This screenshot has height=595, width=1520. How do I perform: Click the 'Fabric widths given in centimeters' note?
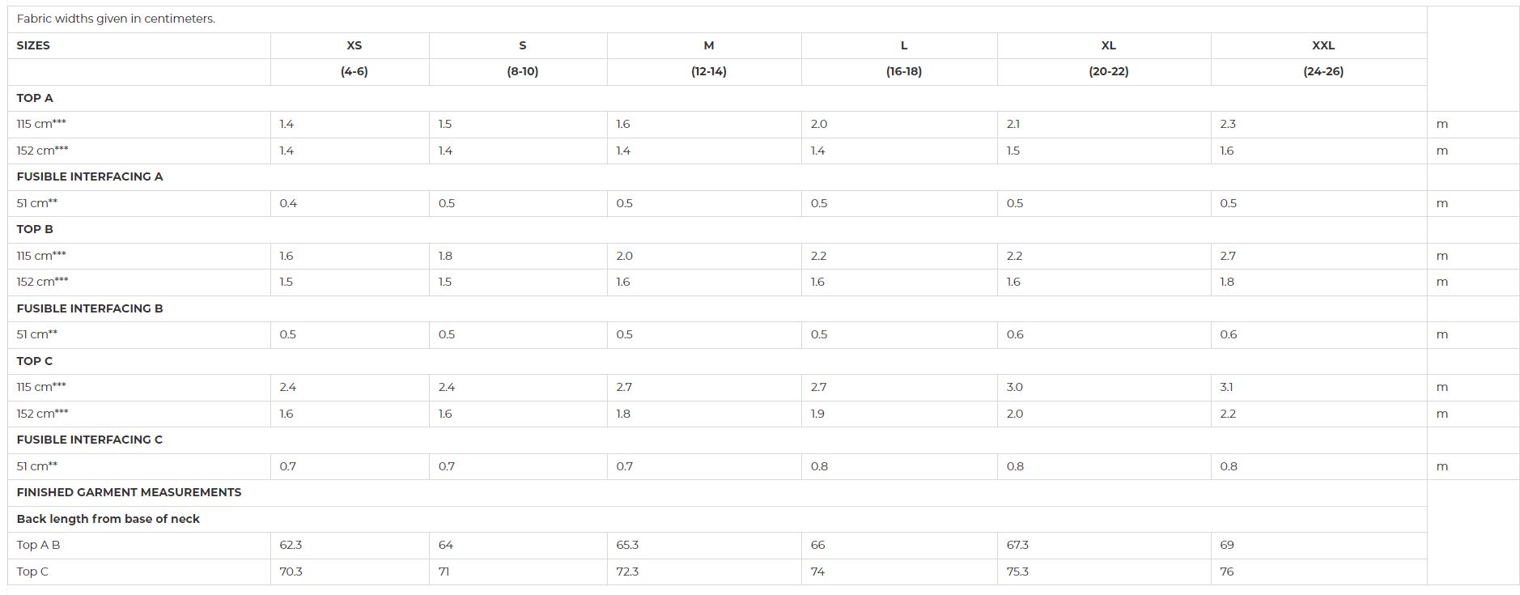(x=116, y=19)
